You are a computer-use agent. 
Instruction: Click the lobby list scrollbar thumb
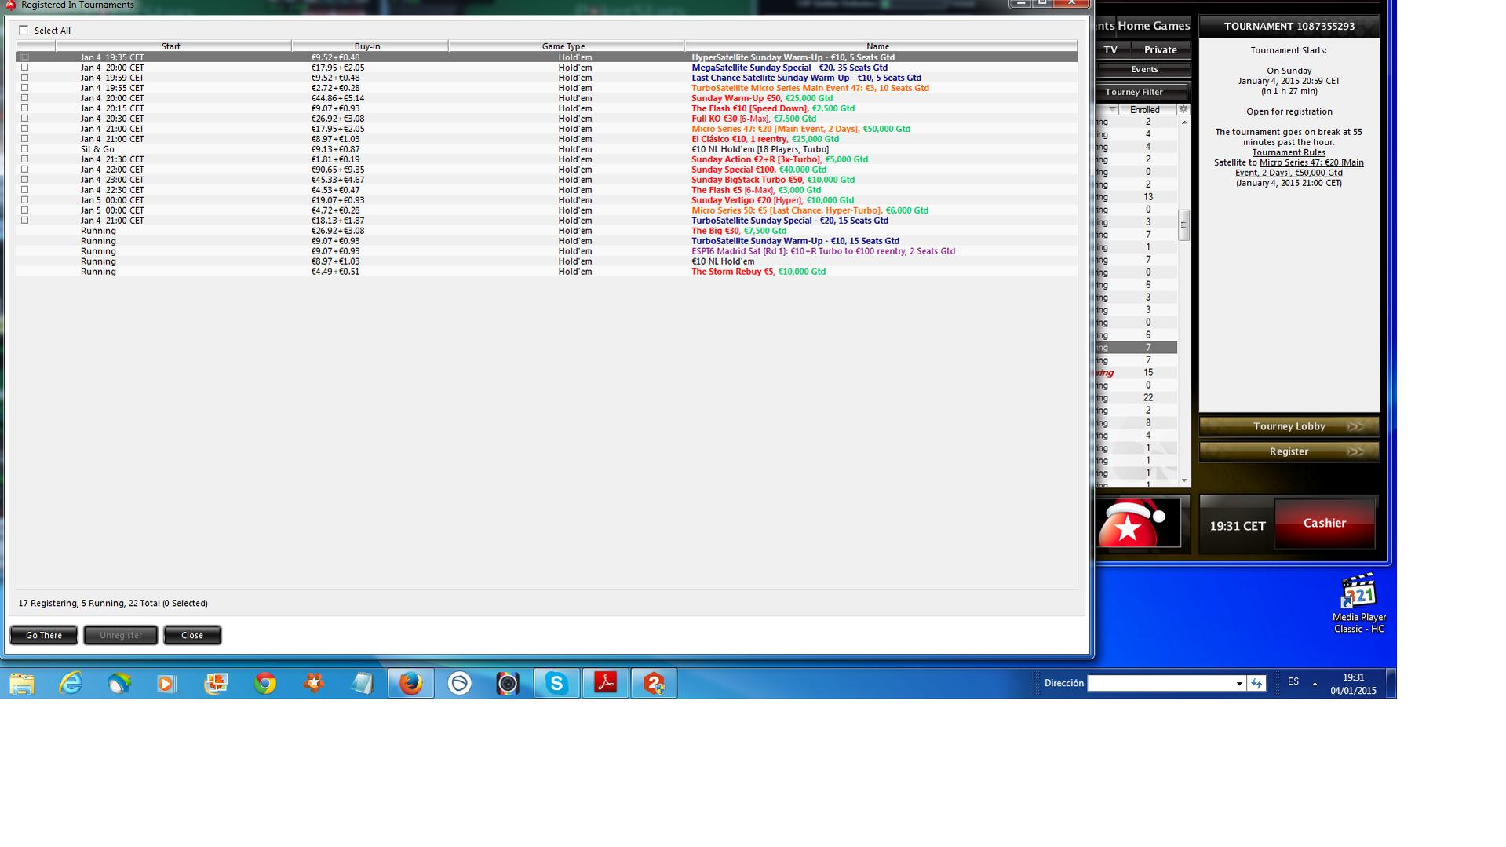pyautogui.click(x=1183, y=225)
